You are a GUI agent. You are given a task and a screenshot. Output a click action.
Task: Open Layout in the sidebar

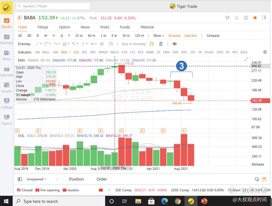(7, 120)
